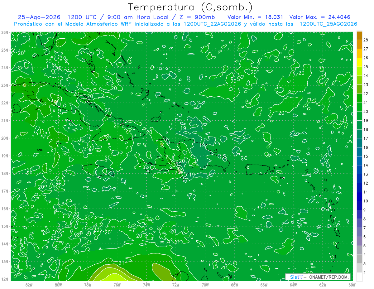The height and width of the screenshot is (289, 374).
Task: Click the "66W" longitude axis label
Action: (264, 285)
